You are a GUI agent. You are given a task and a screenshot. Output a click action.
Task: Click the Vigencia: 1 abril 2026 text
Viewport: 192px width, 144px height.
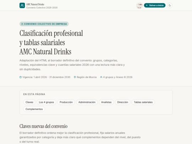(46, 77)
